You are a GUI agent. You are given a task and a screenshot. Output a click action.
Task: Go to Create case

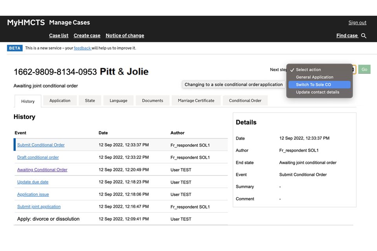click(x=87, y=36)
